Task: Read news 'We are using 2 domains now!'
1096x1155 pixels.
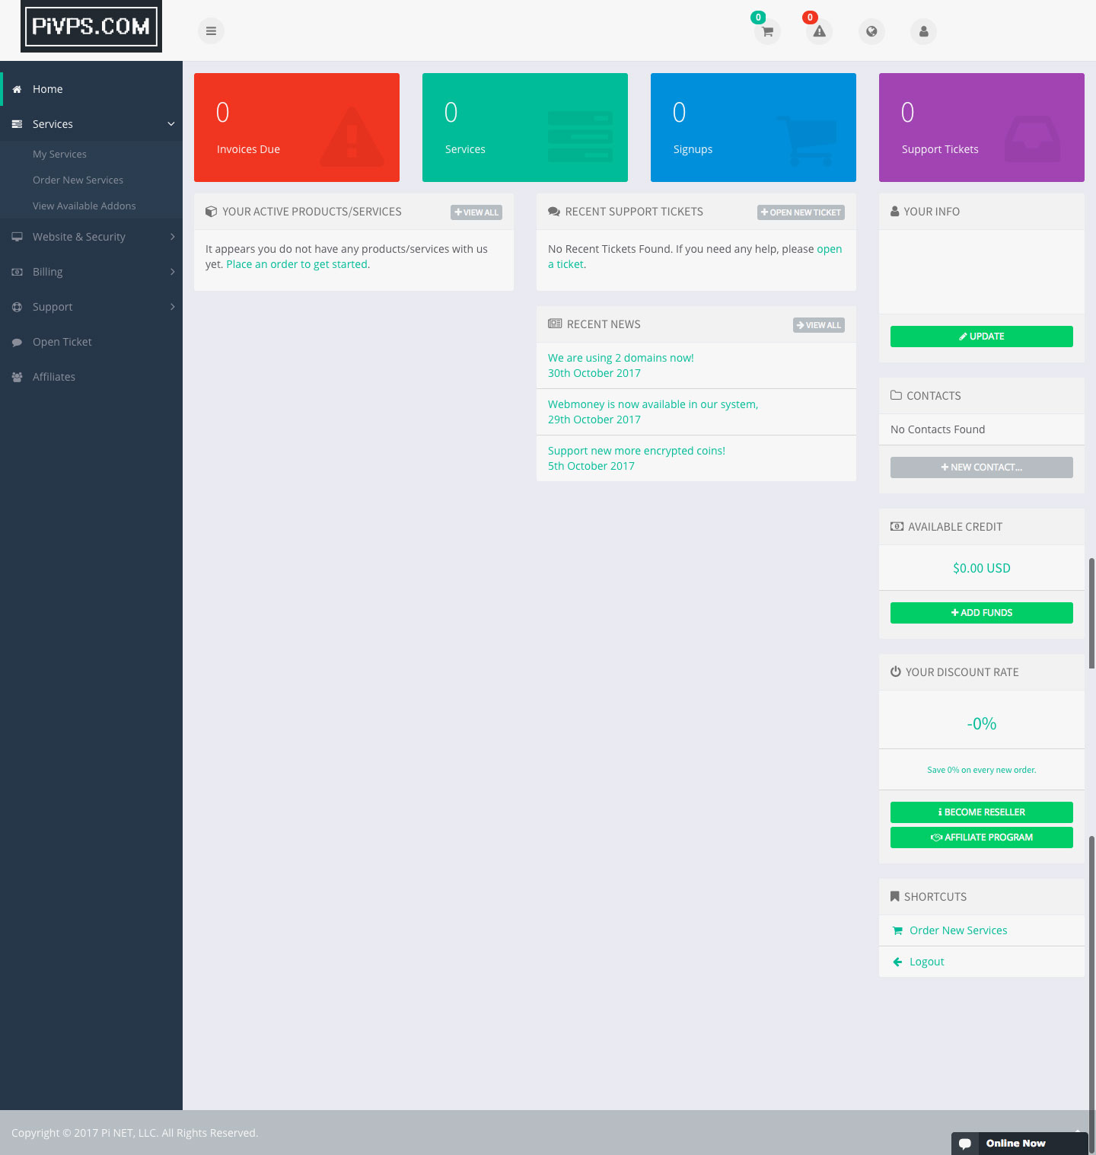Action: click(x=621, y=358)
